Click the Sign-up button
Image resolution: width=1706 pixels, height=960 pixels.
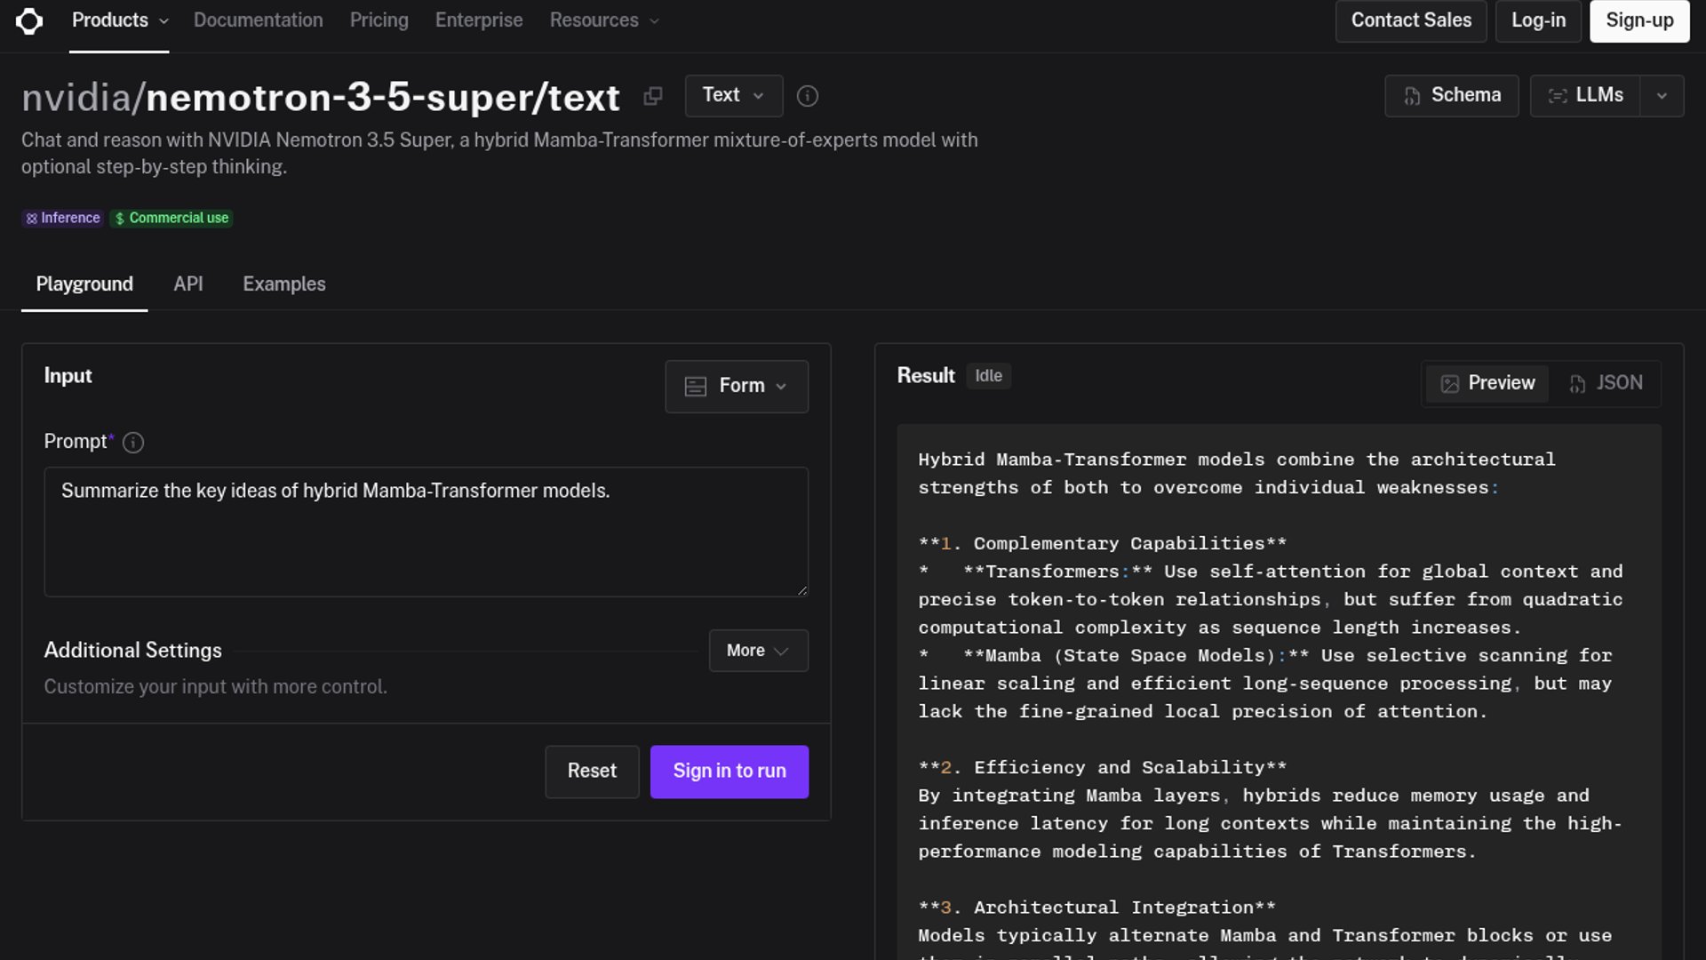1639,20
